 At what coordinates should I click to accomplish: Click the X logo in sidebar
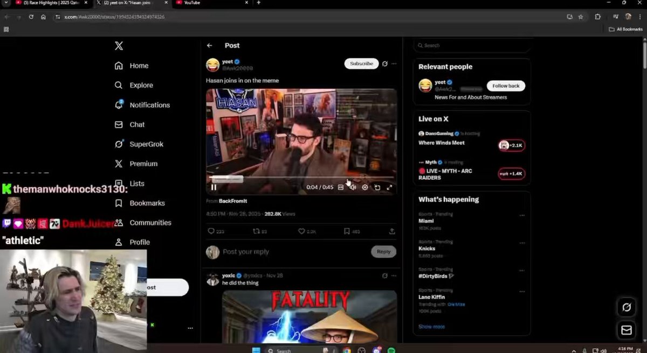point(119,46)
